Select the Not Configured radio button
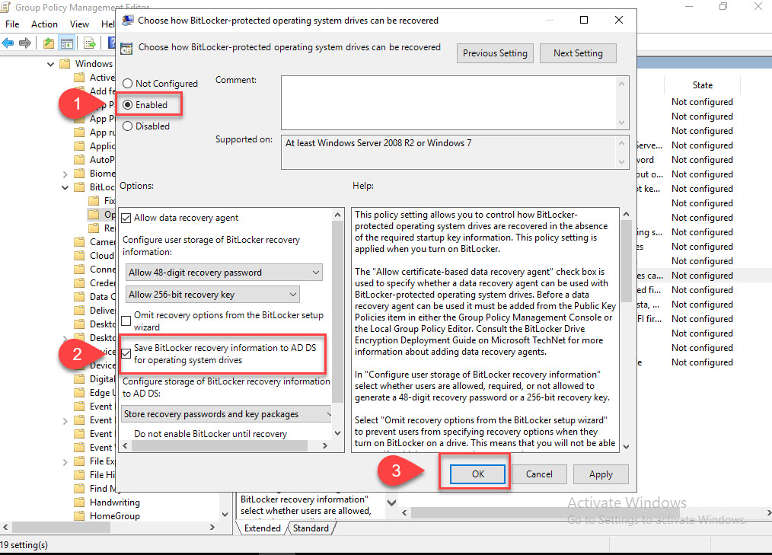The height and width of the screenshot is (555, 772). tap(127, 84)
